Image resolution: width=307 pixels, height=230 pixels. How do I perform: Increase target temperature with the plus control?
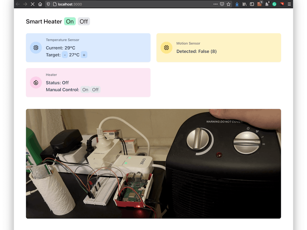84,55
